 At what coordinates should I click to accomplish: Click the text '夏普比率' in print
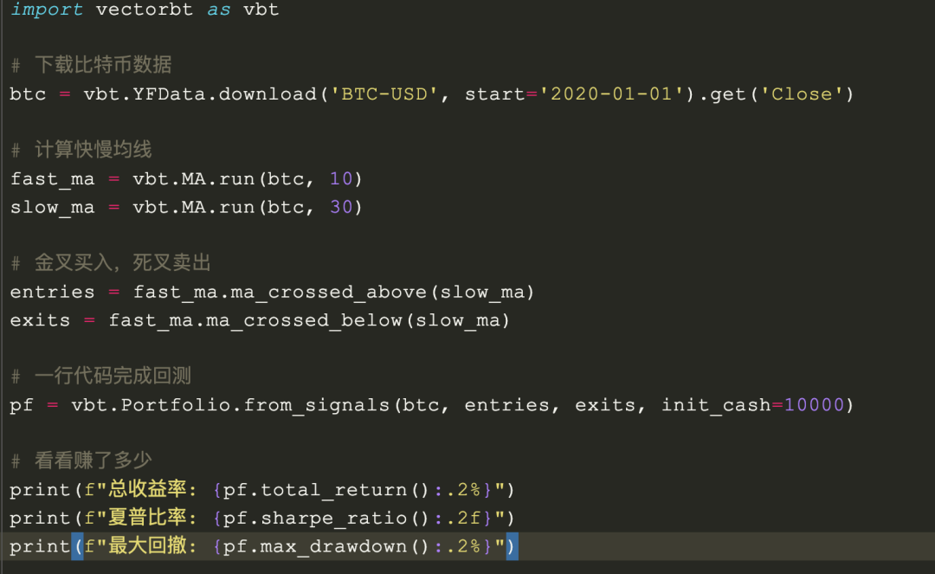[146, 518]
